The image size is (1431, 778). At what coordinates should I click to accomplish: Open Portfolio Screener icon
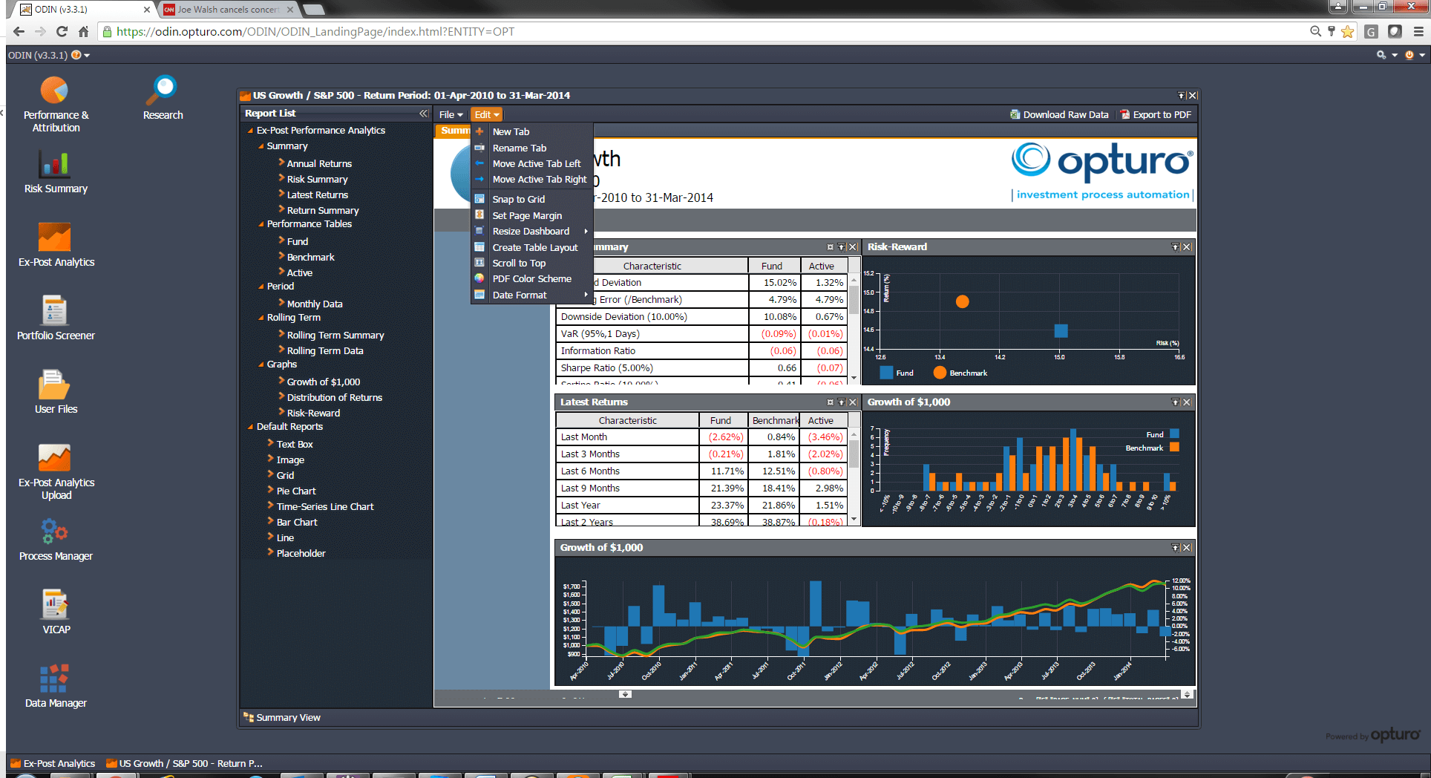point(55,312)
